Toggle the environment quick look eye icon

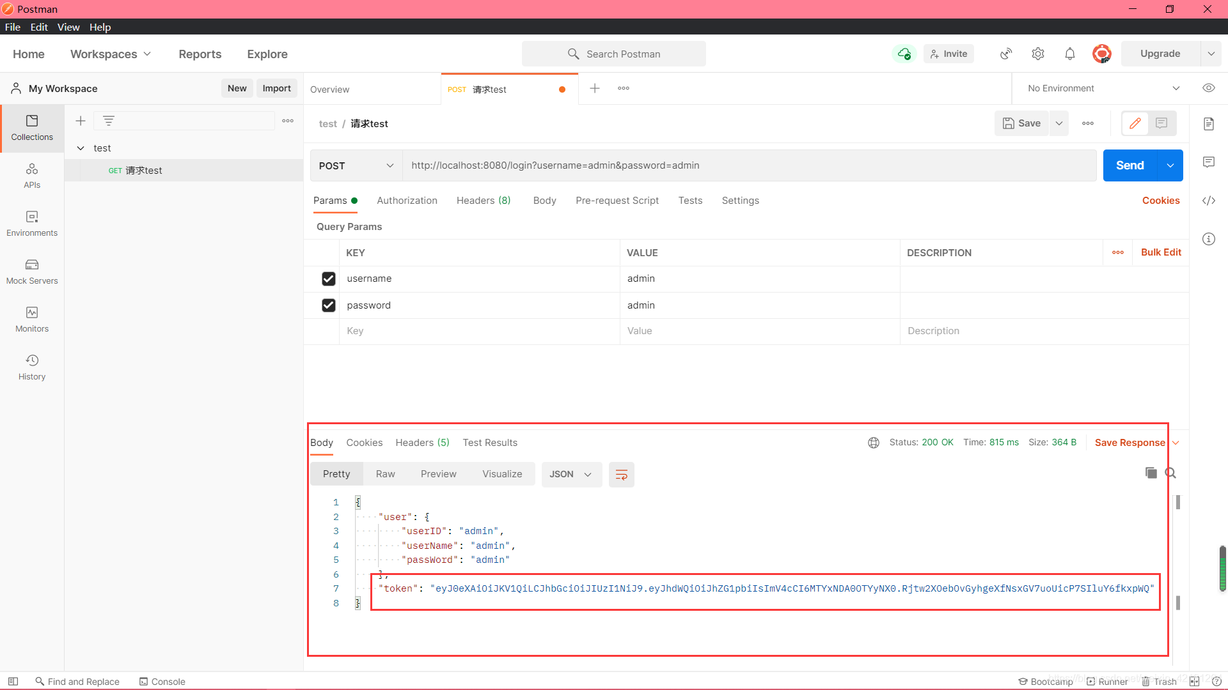click(x=1208, y=88)
